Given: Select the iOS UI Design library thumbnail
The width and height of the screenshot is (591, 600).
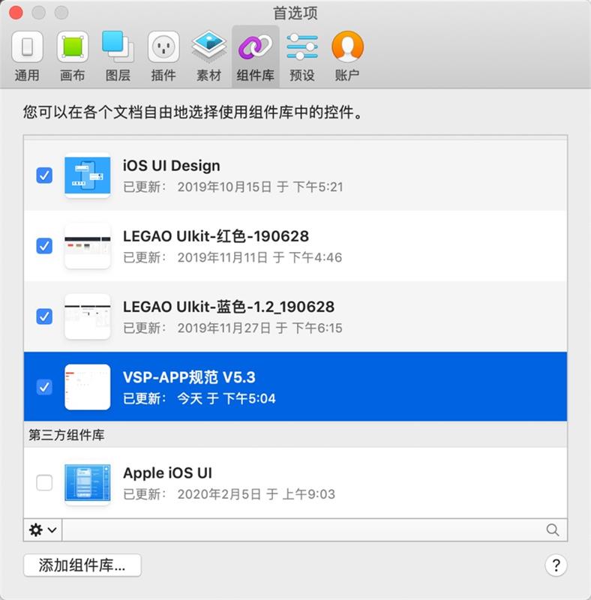Looking at the screenshot, I should pos(88,175).
